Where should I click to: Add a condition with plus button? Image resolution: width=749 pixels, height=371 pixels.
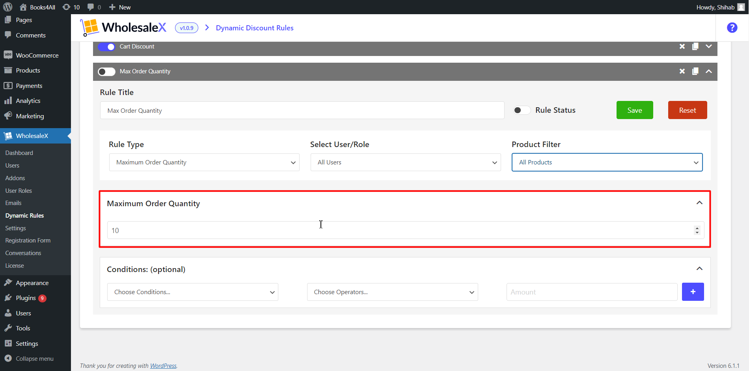tap(693, 292)
